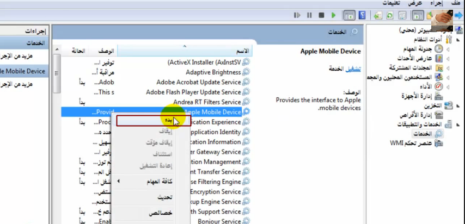
Task: Select the Adaptive Brightness service name
Action: 213,72
